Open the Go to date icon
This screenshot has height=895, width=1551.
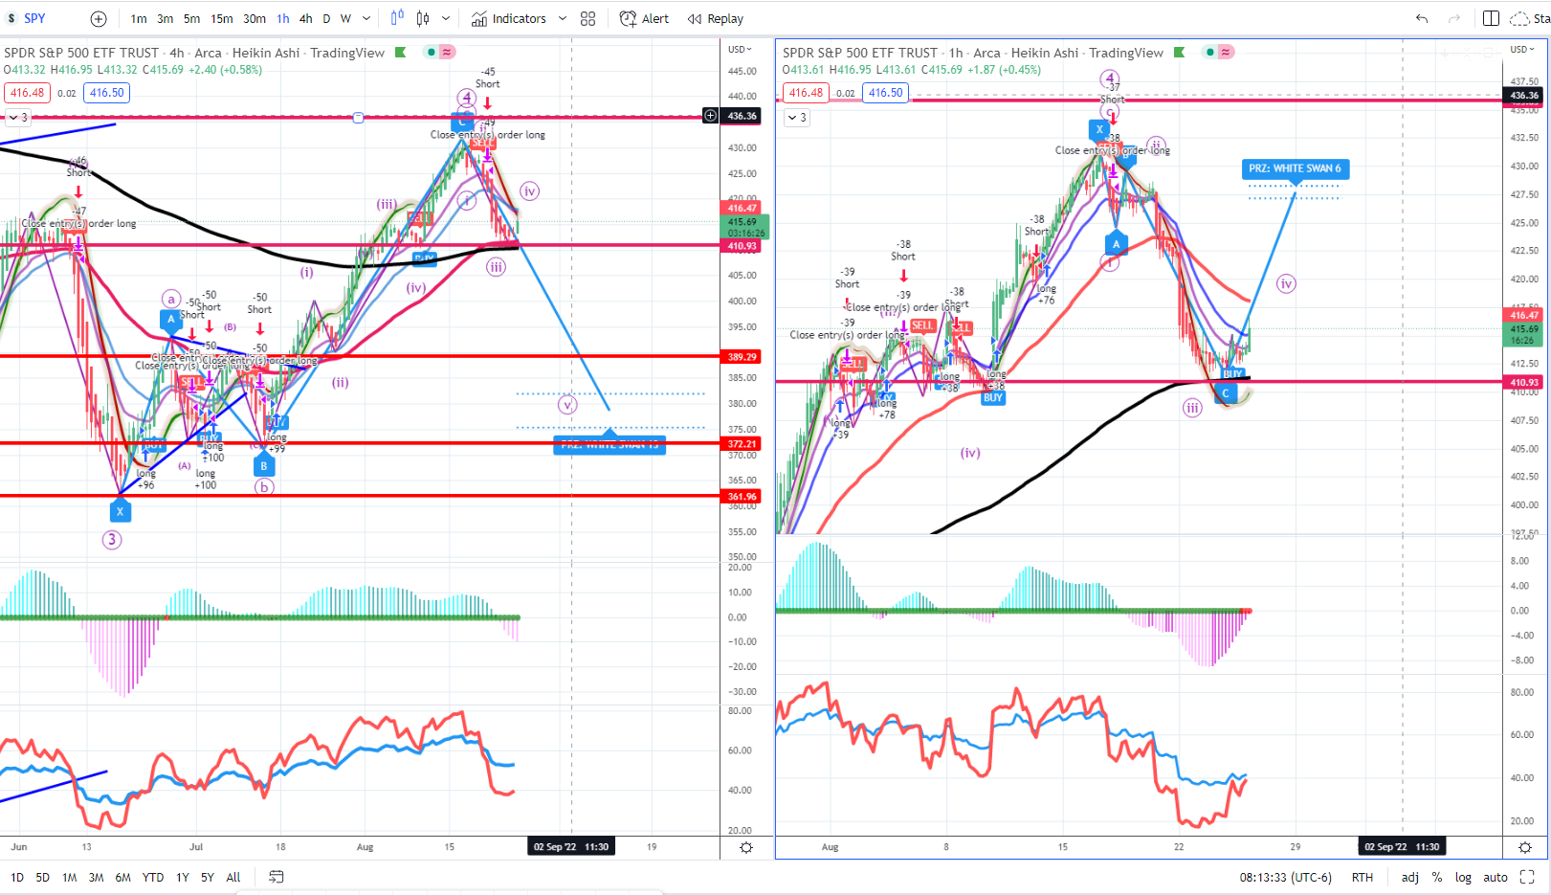coord(277,877)
